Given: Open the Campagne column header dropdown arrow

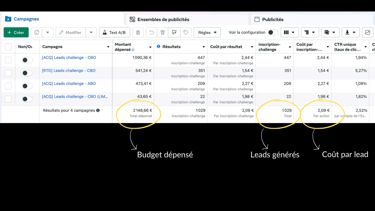Looking at the screenshot, I should (x=108, y=47).
